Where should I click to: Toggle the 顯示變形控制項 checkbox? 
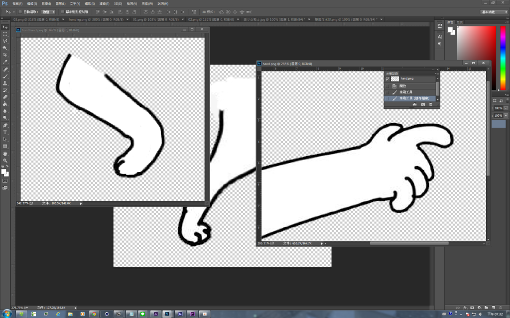[x=62, y=11]
